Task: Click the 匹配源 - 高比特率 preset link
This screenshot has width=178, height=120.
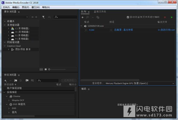Action: point(124,30)
